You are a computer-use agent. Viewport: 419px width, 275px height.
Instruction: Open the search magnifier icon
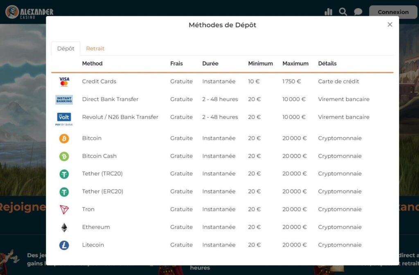coord(343,12)
